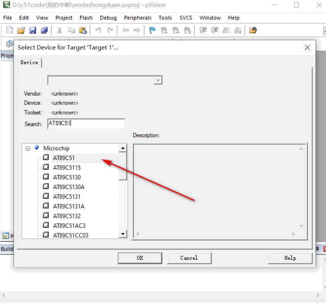Screen dimensions: 326x303
Task: Open the Project menu
Action: click(64, 18)
